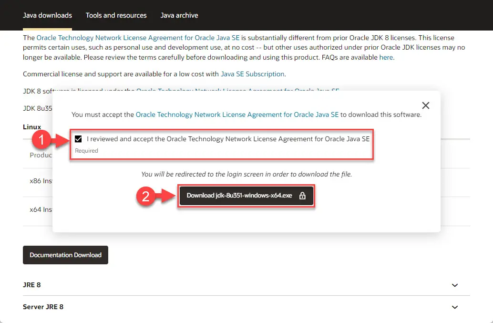Viewport: 493px width, 323px height.
Task: Close the license agreement dialog with X
Action: click(426, 105)
